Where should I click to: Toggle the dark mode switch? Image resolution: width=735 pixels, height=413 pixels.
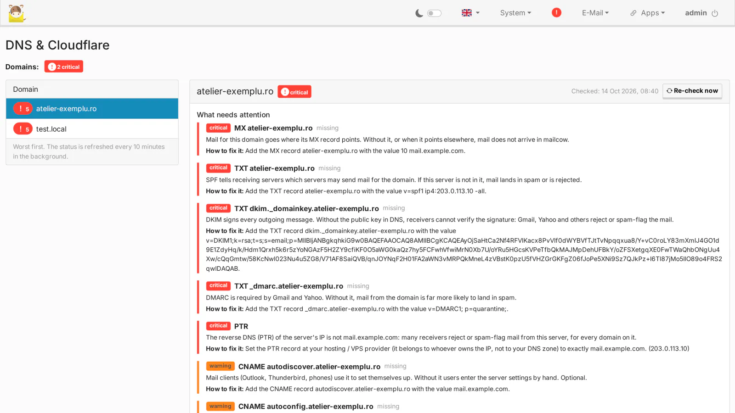(x=434, y=13)
